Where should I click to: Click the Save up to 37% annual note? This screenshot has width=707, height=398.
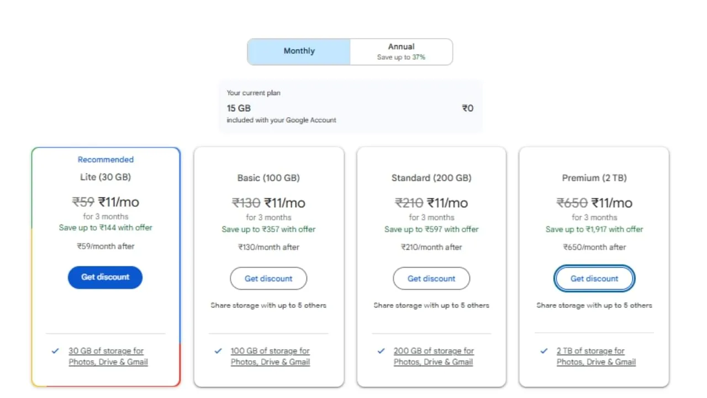coord(401,56)
